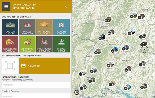Close the Spot Eintragen panel
The width and height of the screenshot is (155, 98).
[x=65, y=7]
